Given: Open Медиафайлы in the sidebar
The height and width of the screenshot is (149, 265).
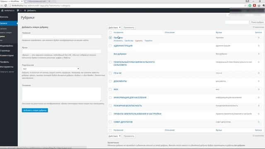Looking at the screenshot, I should tap(7, 46).
